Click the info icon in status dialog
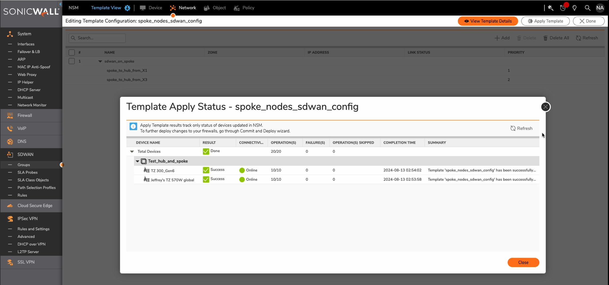 tap(133, 126)
